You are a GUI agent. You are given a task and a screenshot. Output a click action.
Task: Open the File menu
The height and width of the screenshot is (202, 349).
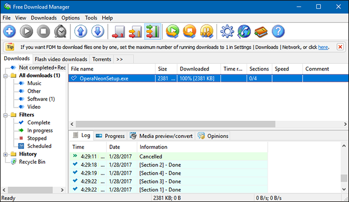point(7,18)
